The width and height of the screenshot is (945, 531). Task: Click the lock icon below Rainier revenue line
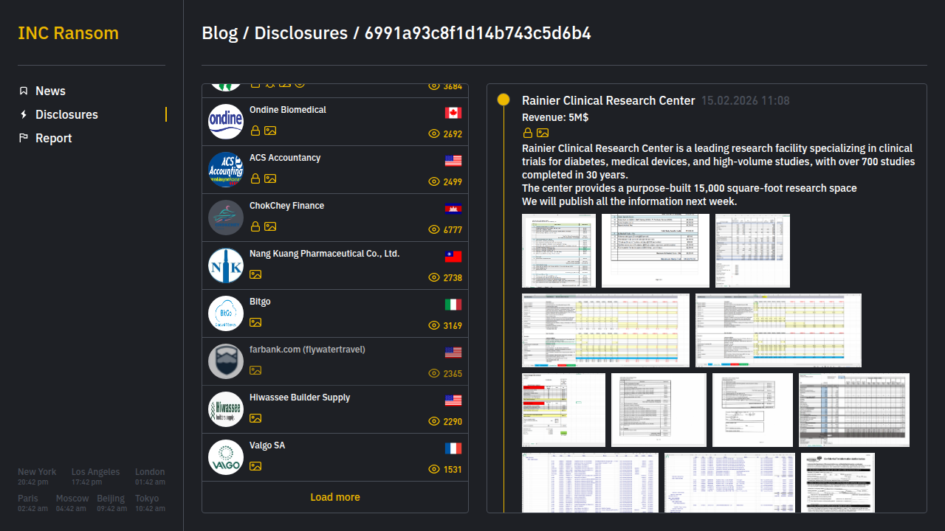point(528,133)
